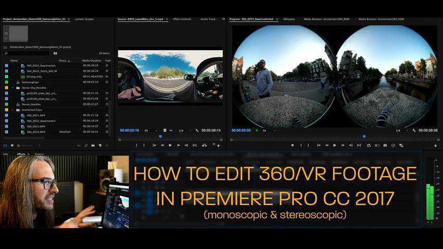
Task: Open the Effect Controls tab
Action: [x=182, y=19]
